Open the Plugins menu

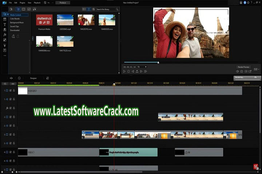22,3
